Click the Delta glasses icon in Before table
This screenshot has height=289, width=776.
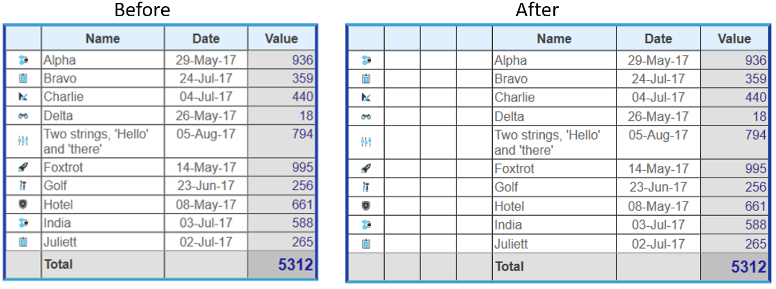23,116
